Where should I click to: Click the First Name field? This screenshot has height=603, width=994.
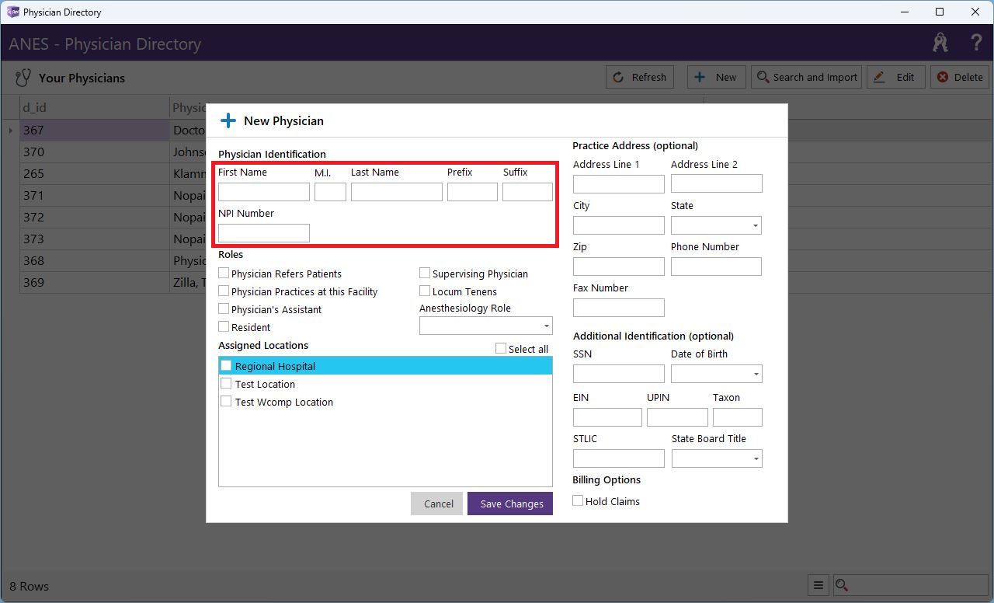coord(264,191)
